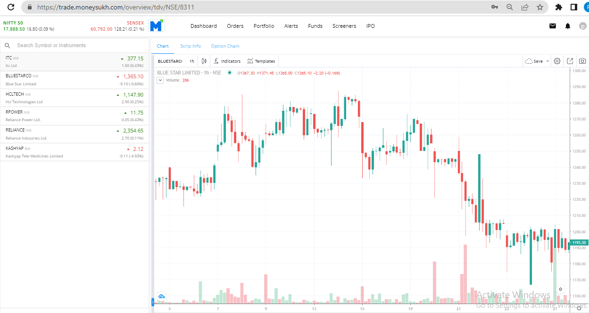Image resolution: width=589 pixels, height=313 pixels.
Task: Click the BLUESTARCO chart symbol search field
Action: tap(170, 61)
